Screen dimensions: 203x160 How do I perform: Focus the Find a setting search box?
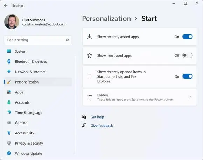(x=38, y=40)
